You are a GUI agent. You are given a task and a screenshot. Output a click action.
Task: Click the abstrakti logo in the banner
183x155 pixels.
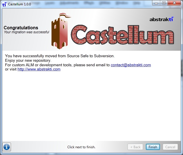(x=162, y=19)
